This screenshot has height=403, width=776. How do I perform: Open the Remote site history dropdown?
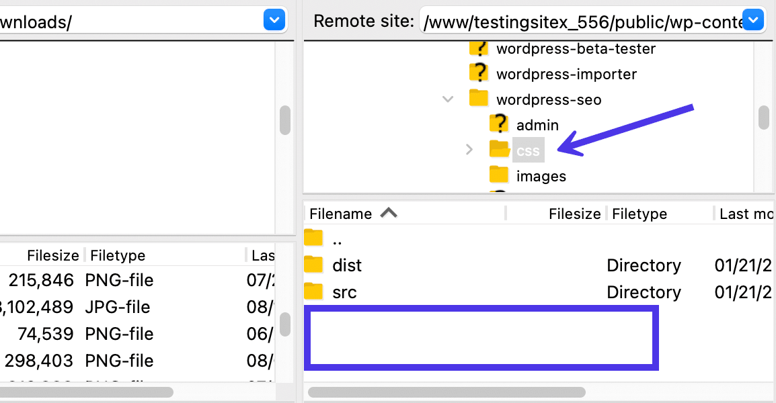pyautogui.click(x=752, y=20)
